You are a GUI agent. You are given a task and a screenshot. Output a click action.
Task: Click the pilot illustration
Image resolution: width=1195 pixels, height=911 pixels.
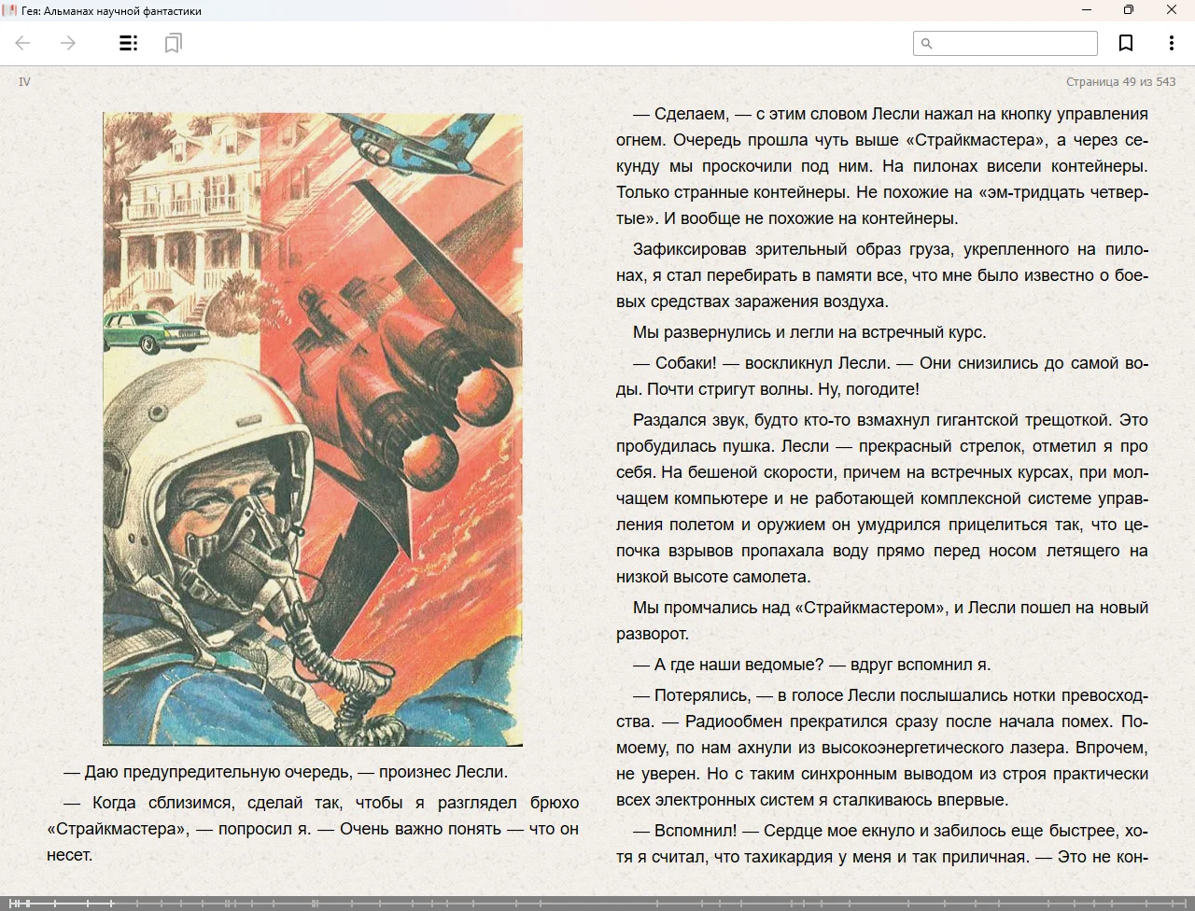(312, 429)
